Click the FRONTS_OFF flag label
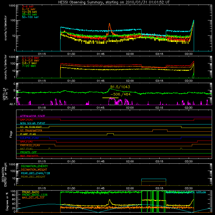The height and width of the screenshot is (215, 215). 28,152
